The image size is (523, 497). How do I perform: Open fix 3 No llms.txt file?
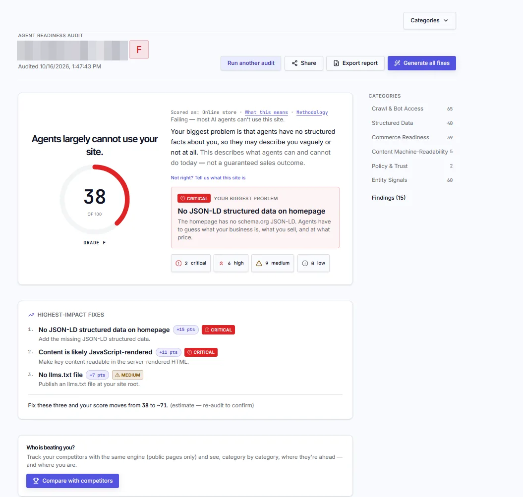click(x=60, y=375)
